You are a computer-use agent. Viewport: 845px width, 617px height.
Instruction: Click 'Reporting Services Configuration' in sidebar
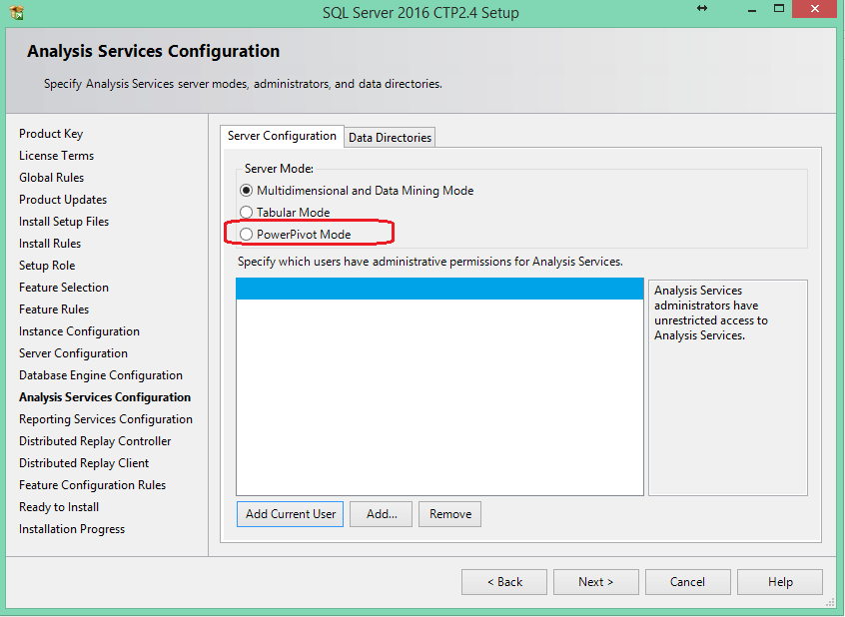point(106,419)
